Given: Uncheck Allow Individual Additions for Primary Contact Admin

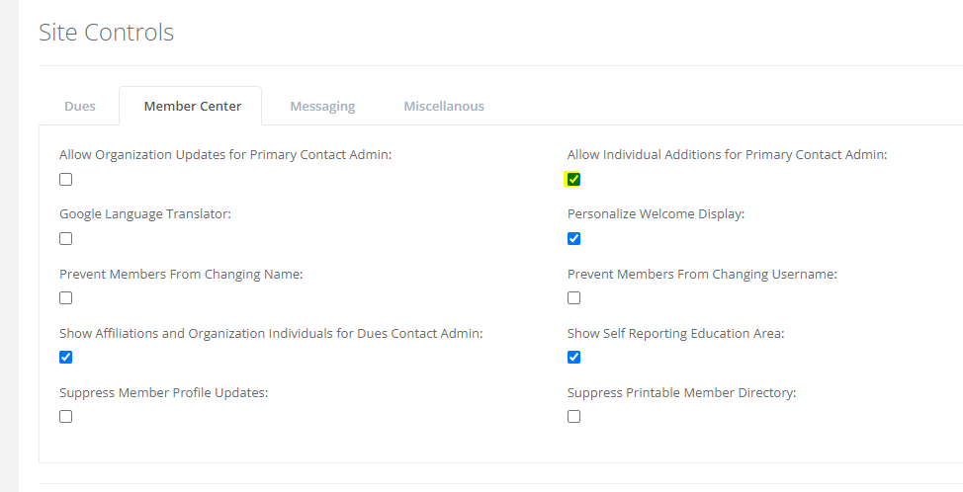Looking at the screenshot, I should click(x=573, y=180).
